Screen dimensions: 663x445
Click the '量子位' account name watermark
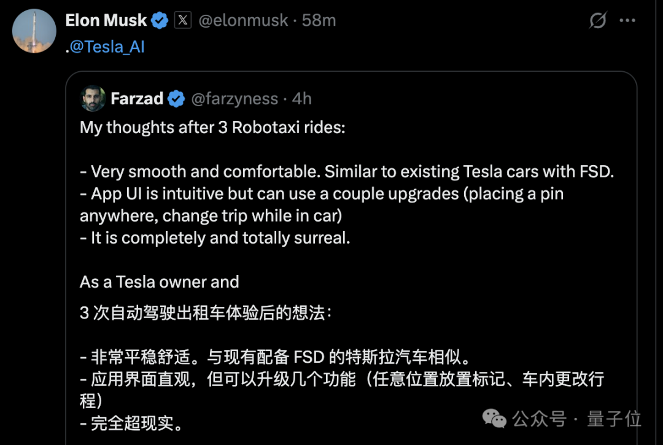[614, 419]
